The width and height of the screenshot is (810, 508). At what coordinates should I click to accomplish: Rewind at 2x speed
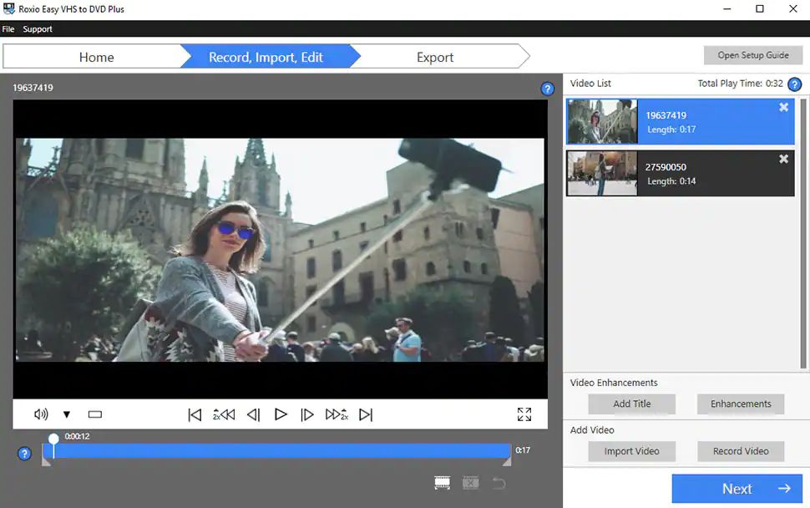pos(224,414)
